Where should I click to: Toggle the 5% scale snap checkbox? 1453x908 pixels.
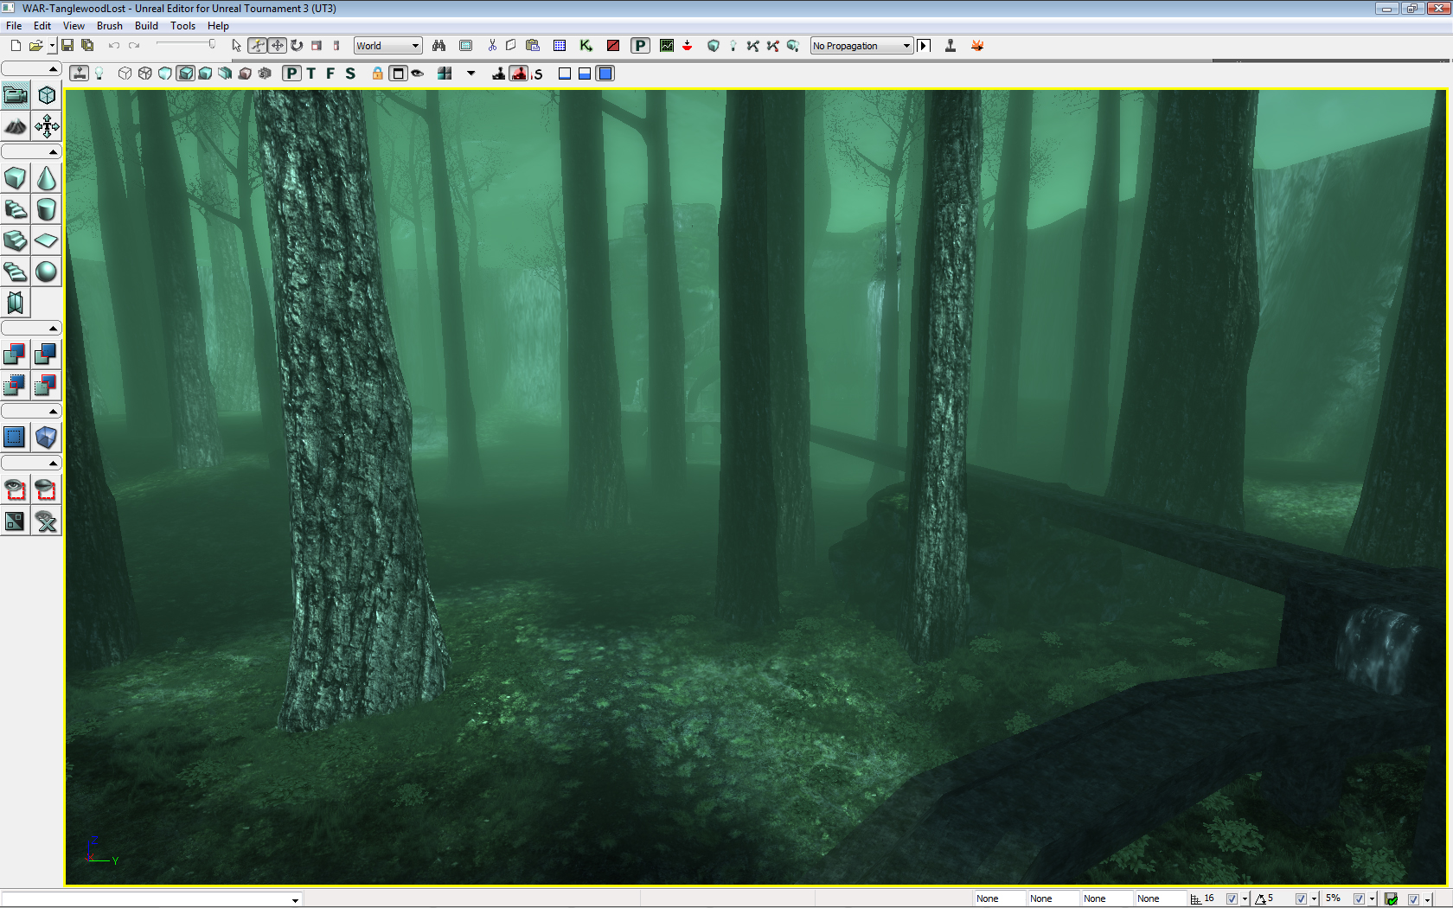1359,899
